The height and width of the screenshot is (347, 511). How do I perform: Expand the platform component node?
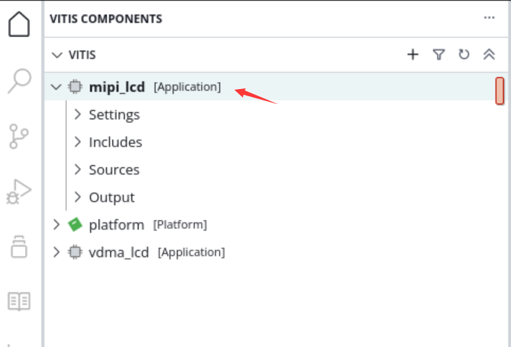56,224
